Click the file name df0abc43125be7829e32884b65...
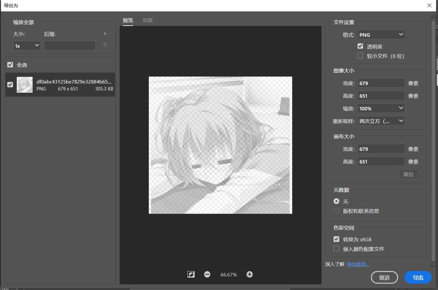 pyautogui.click(x=74, y=82)
